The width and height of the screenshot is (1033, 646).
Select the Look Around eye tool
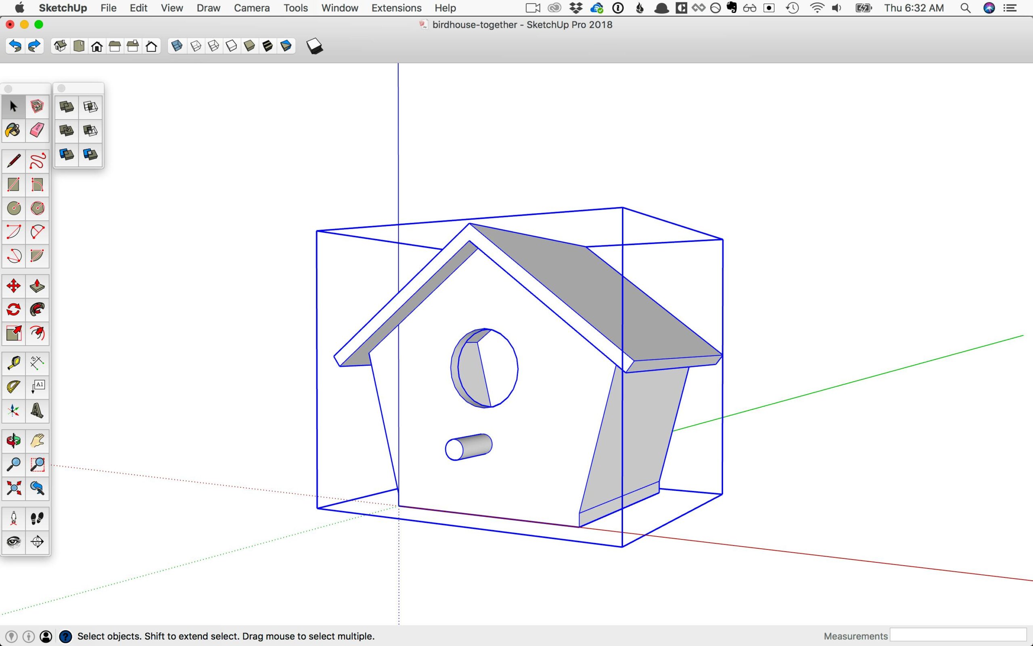click(13, 542)
